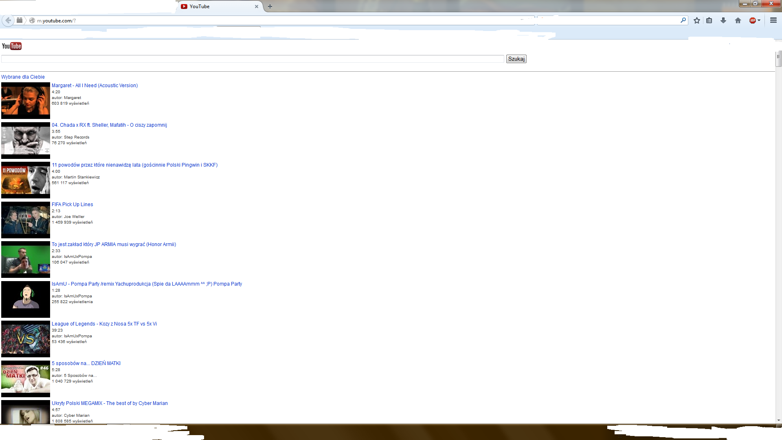
Task: Click the YouTube logo on the page
Action: tap(11, 46)
